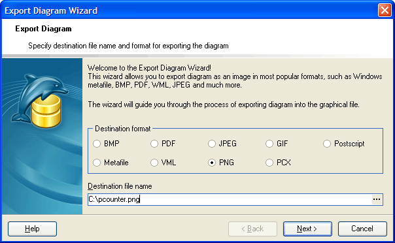Click the disabled Back button
This screenshot has width=395, height=243.
coord(252,229)
